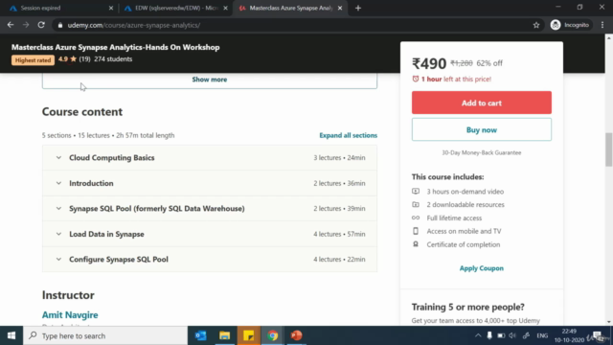Open File Explorer from the taskbar
The width and height of the screenshot is (613, 345).
pos(224,335)
